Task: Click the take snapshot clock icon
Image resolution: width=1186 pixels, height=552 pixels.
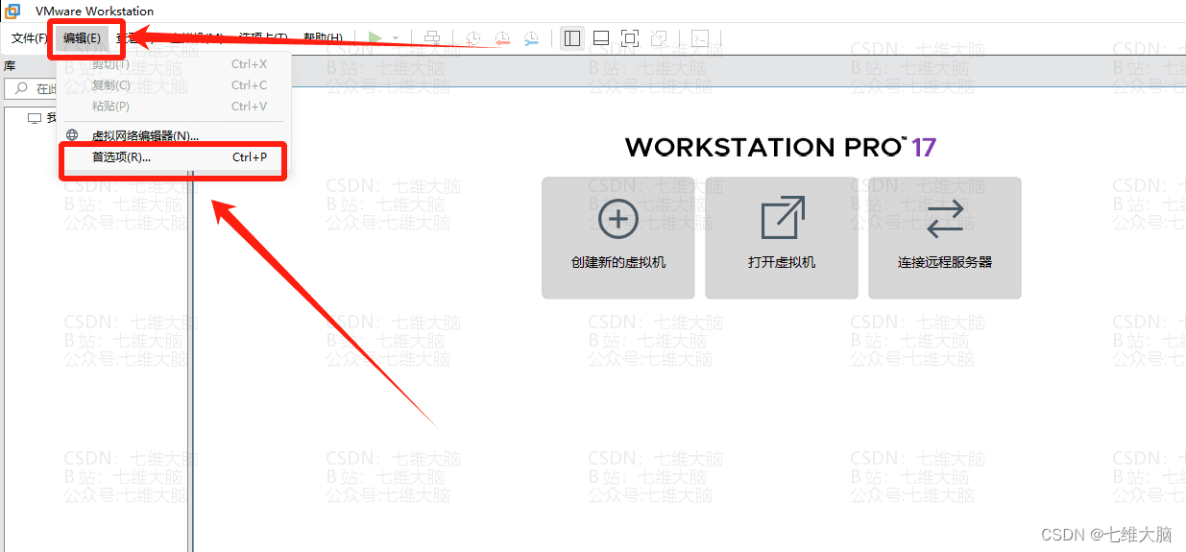Action: (x=473, y=38)
